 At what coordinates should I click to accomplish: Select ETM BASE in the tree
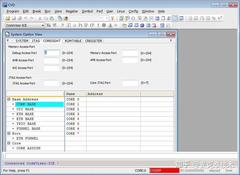point(25,114)
